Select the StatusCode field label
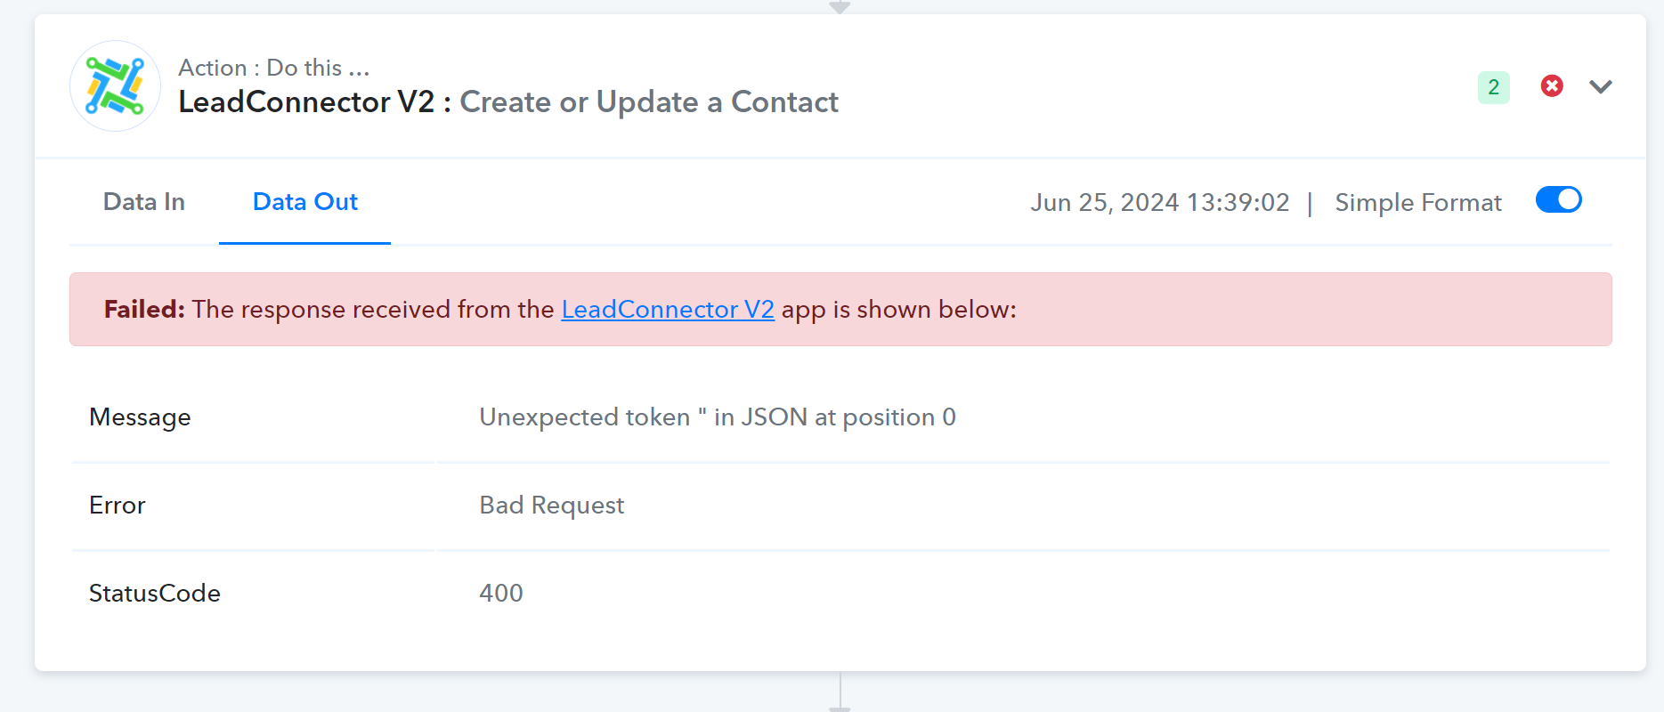Image resolution: width=1664 pixels, height=712 pixels. (154, 594)
